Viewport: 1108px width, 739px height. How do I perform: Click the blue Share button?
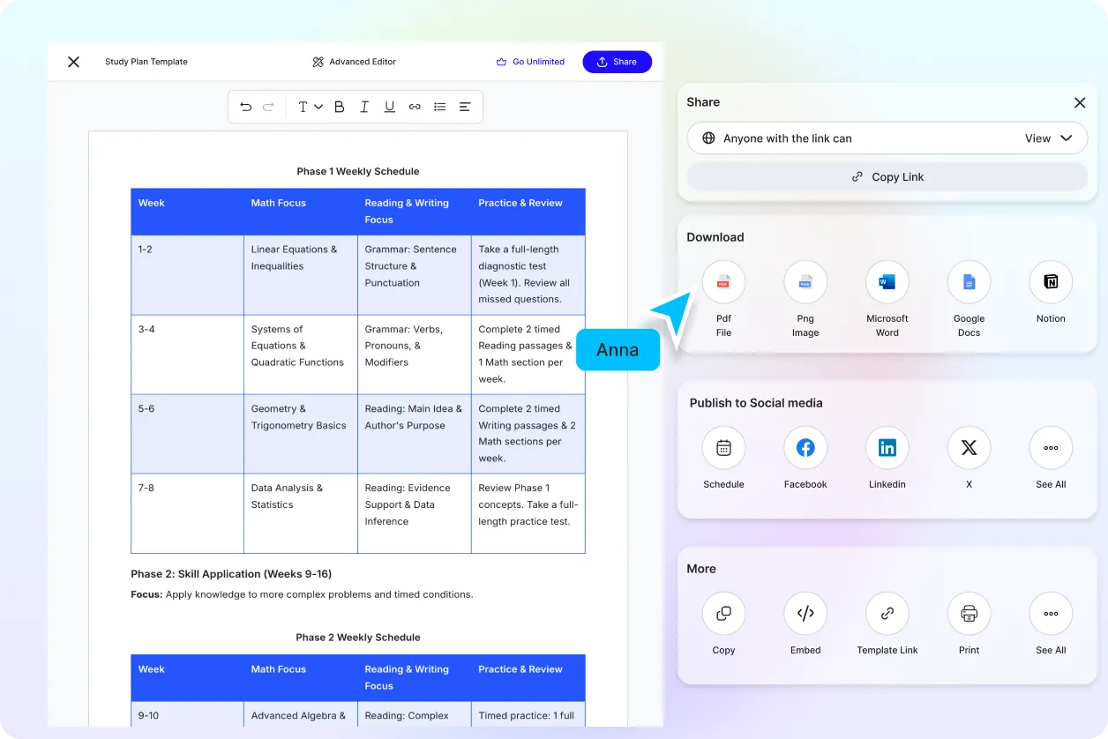(618, 62)
